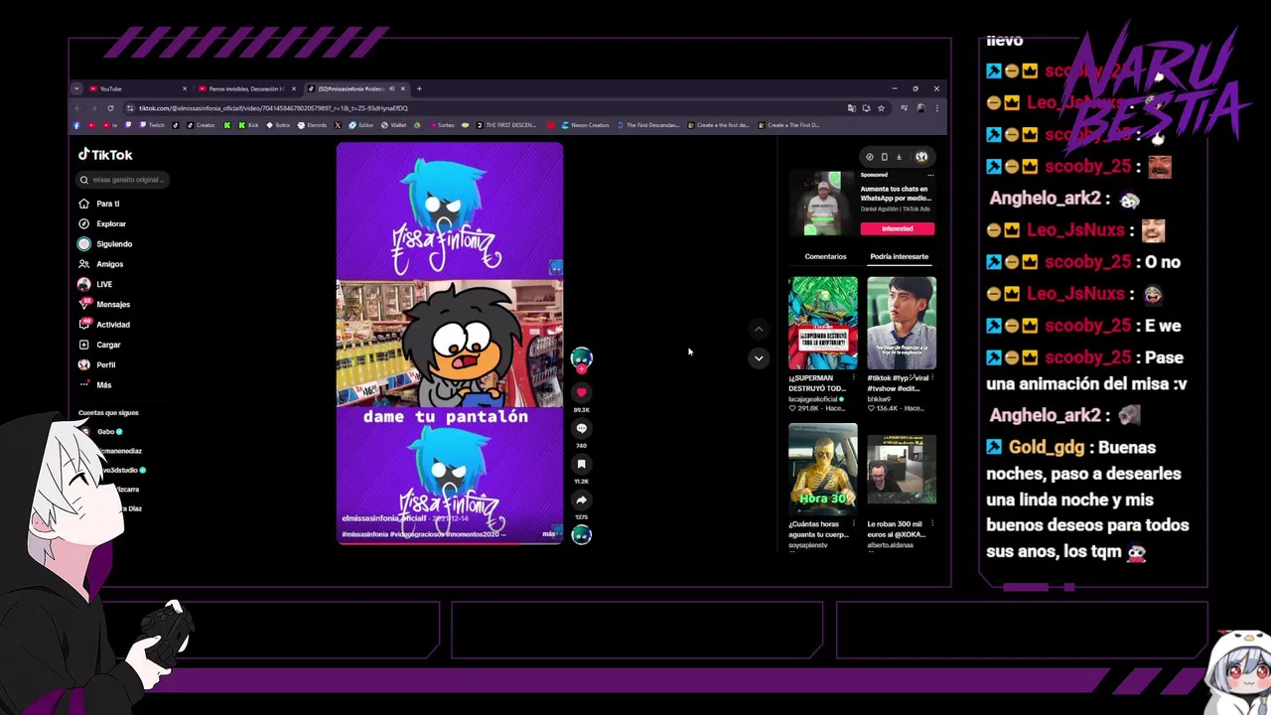This screenshot has width=1271, height=715.
Task: Click the get app phone icon
Action: tap(885, 157)
